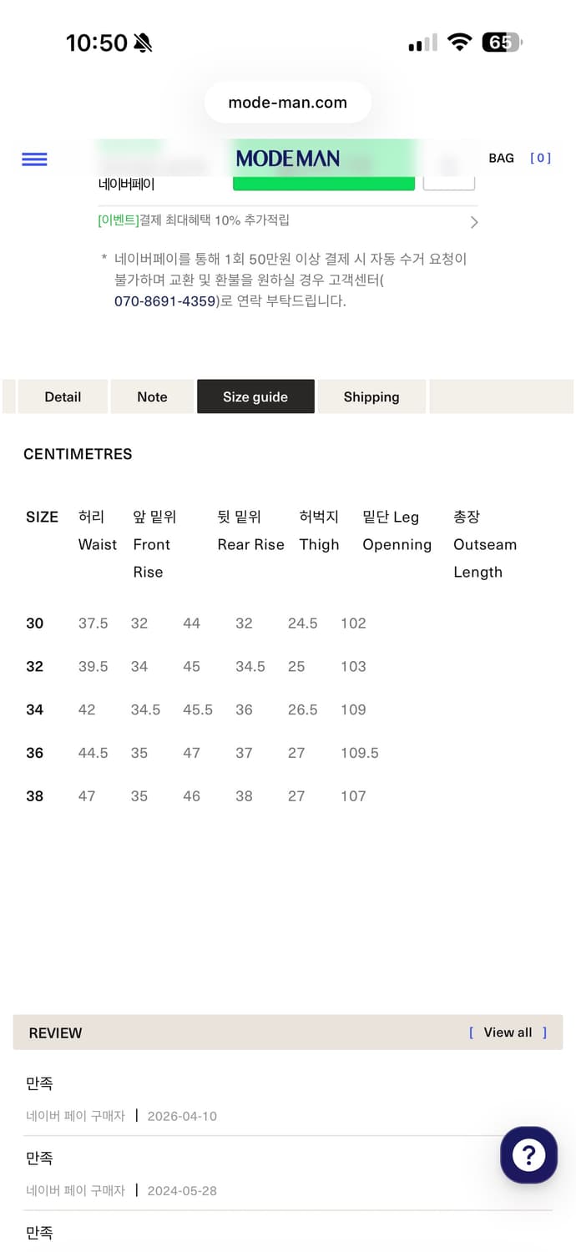The height and width of the screenshot is (1252, 576).
Task: Tap the silent mode bell icon
Action: (x=143, y=43)
